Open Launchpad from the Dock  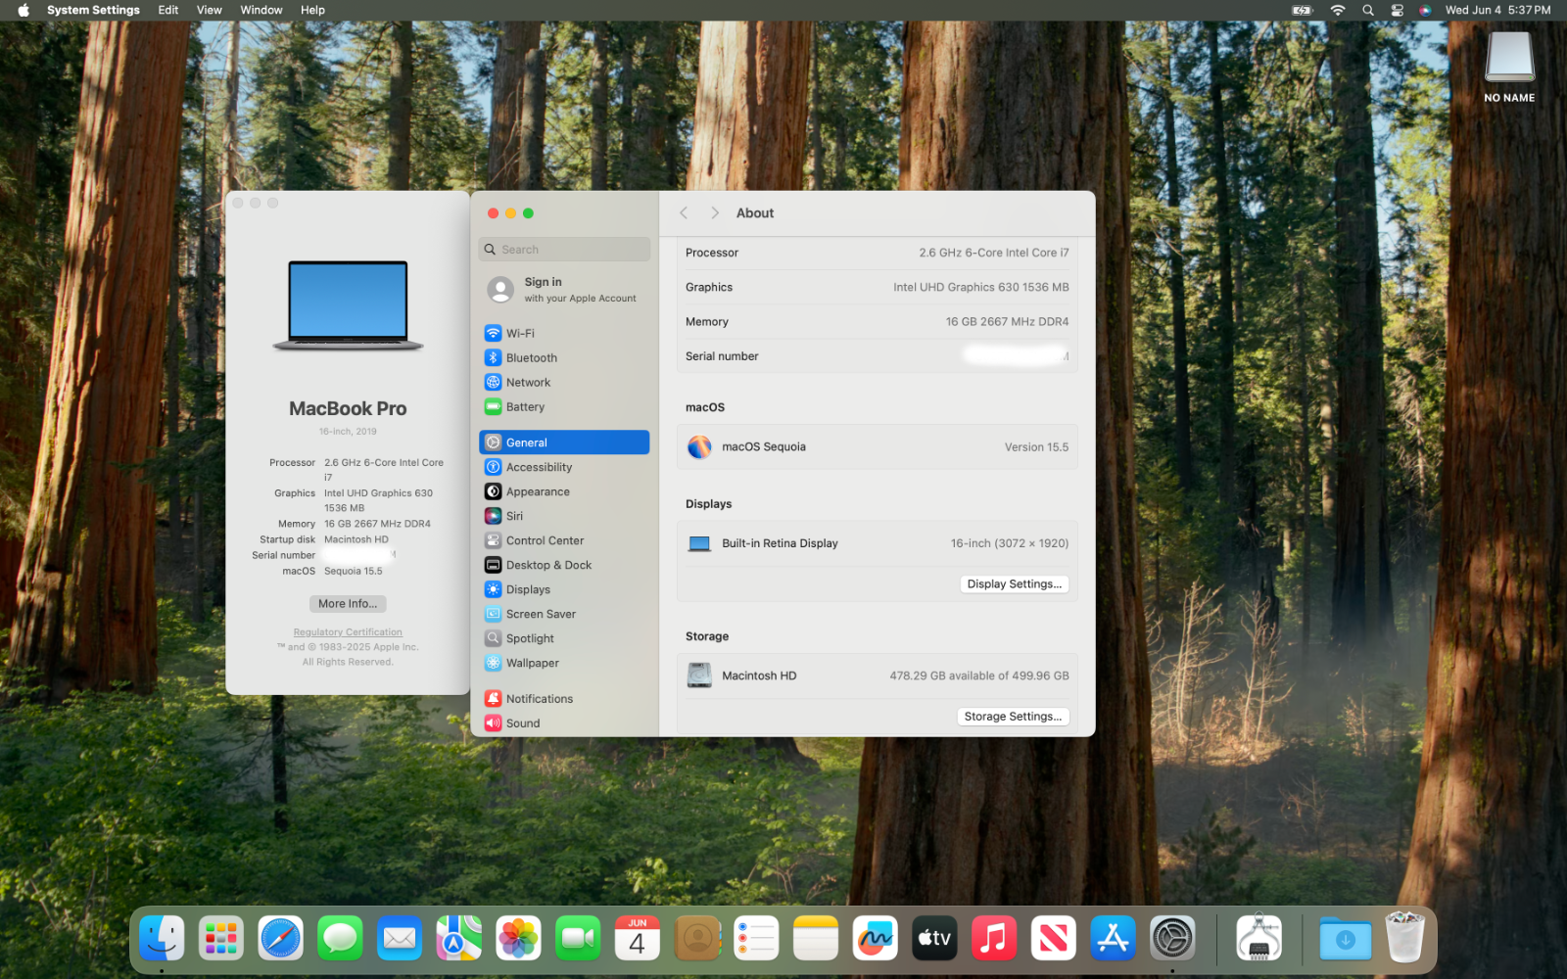point(221,939)
